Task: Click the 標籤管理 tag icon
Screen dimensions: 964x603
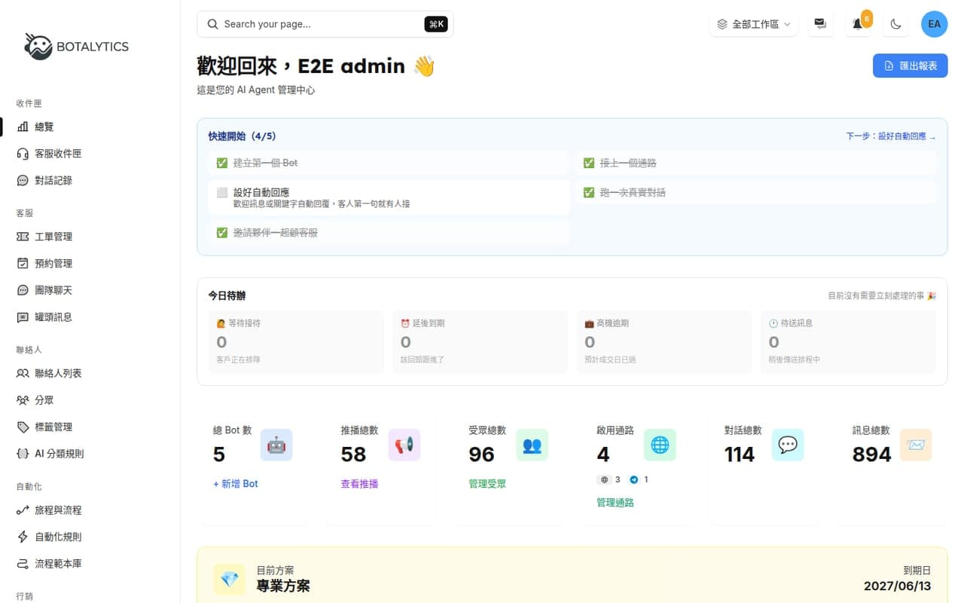Action: tap(23, 427)
